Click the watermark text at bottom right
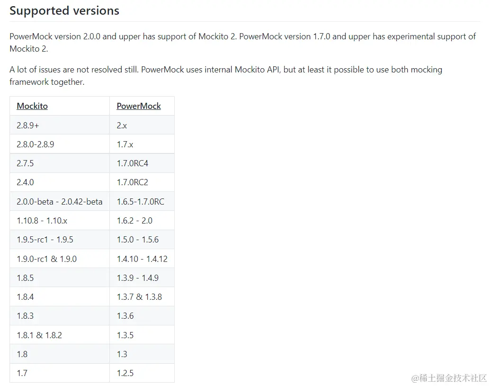 [x=449, y=378]
